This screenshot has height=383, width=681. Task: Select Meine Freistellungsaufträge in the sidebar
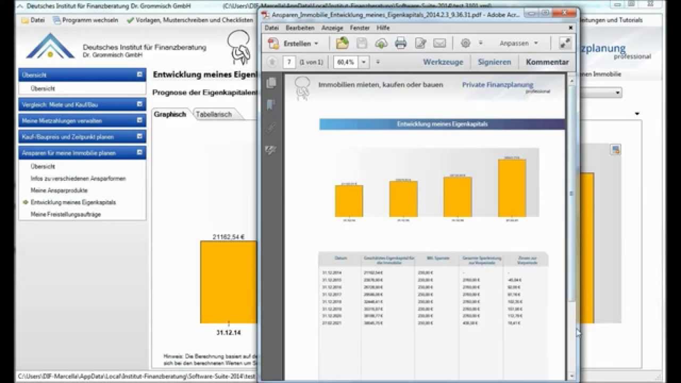65,214
